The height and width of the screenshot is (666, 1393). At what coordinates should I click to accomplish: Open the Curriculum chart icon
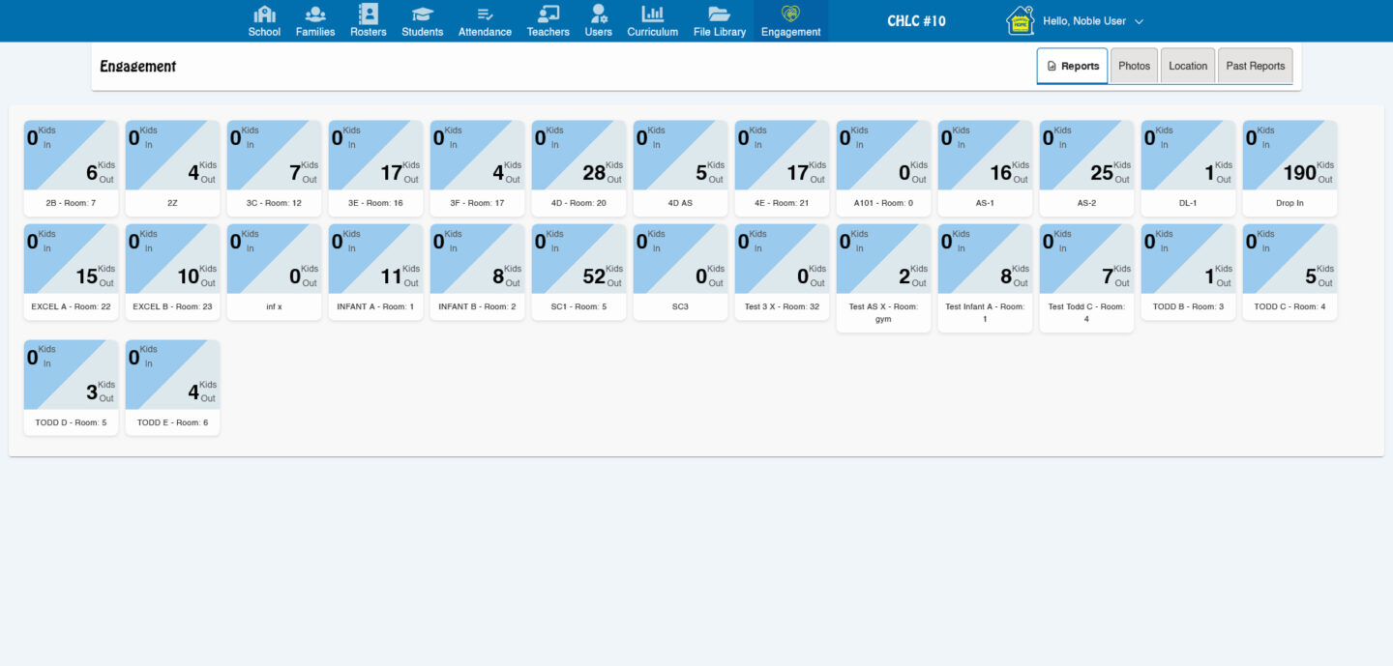(653, 14)
